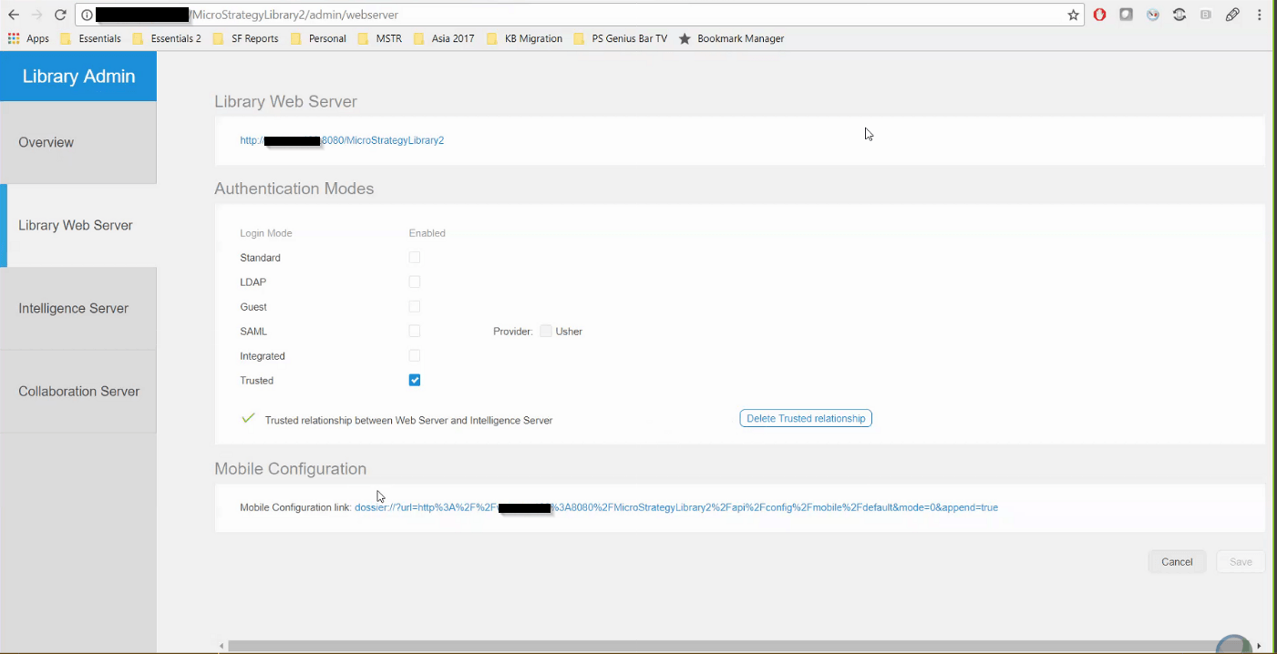Enable the Guest login mode checkbox
1277x654 pixels.
click(415, 307)
